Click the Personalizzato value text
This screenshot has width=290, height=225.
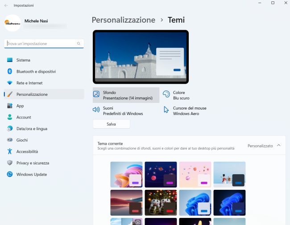[x=260, y=146]
